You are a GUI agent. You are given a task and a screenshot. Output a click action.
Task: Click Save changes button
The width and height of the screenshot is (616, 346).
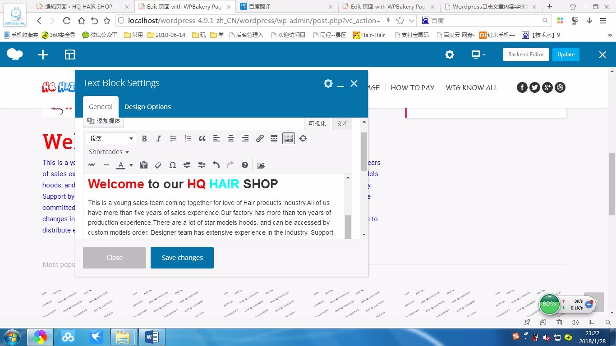tap(182, 258)
